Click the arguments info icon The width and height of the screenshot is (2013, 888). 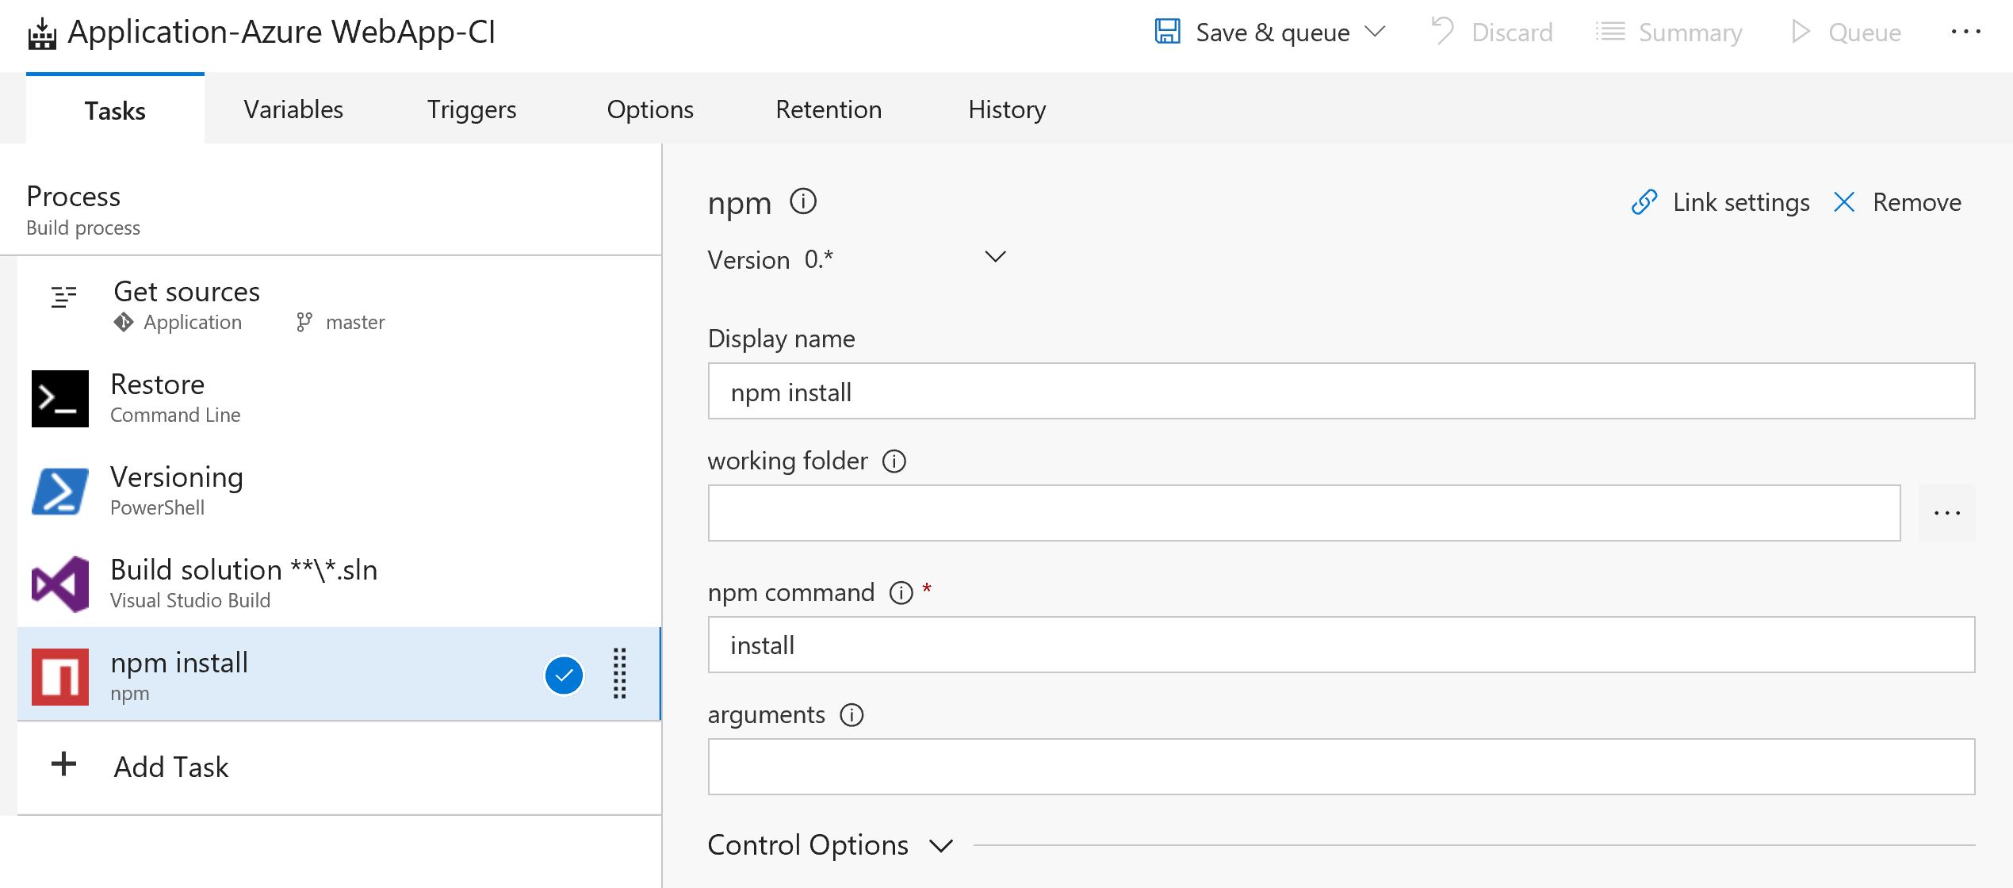pos(852,715)
